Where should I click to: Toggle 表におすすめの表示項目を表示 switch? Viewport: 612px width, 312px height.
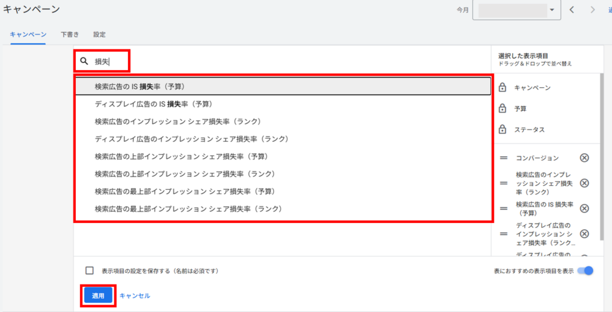pyautogui.click(x=585, y=270)
